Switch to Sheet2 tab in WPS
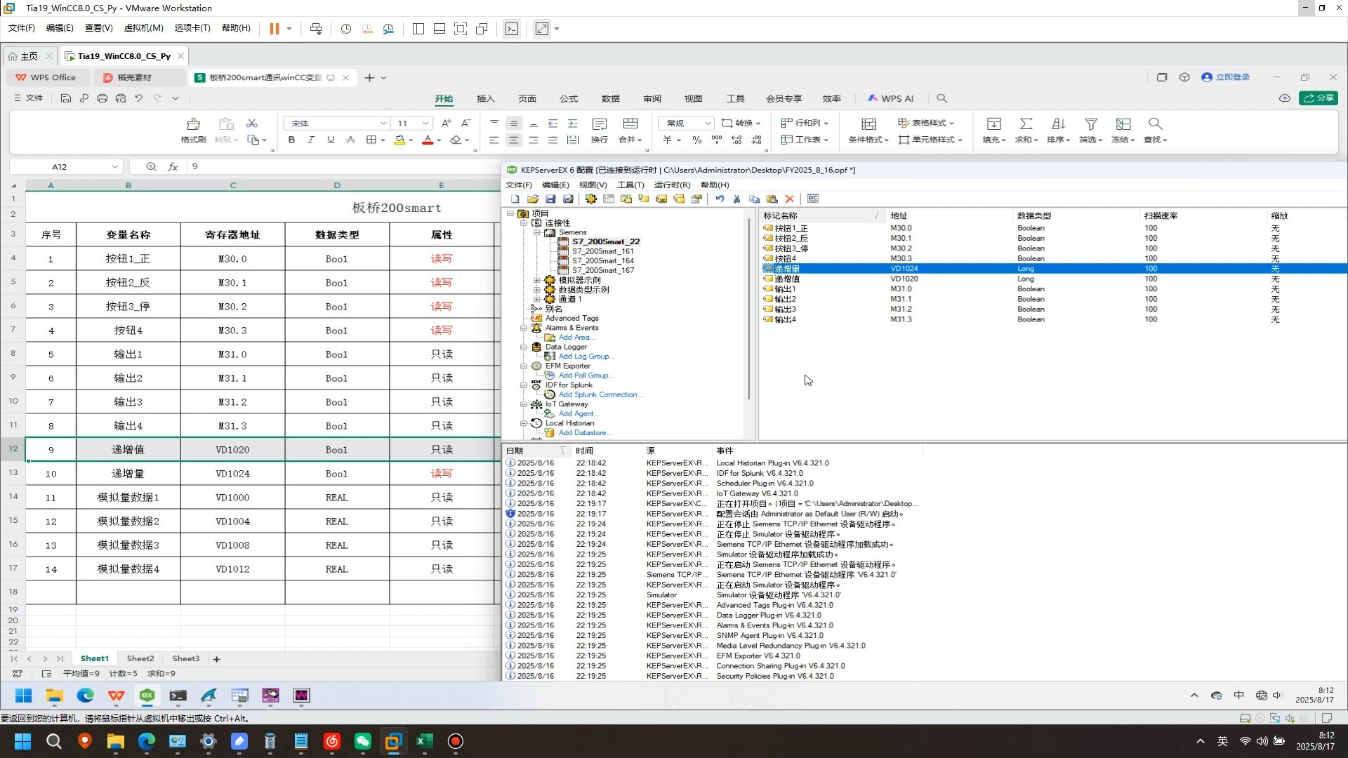The height and width of the screenshot is (758, 1348). (x=140, y=659)
